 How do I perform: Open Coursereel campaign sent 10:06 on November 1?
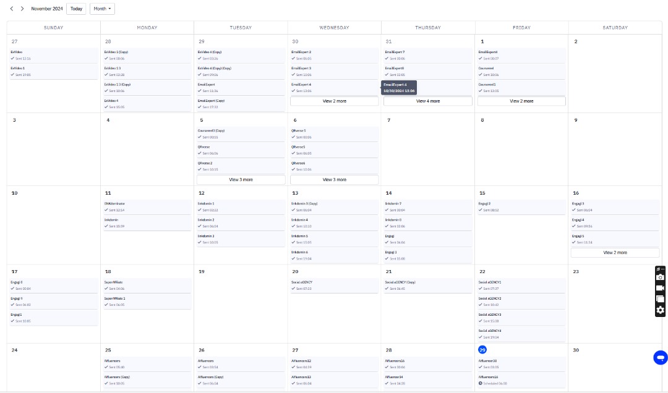(521, 72)
